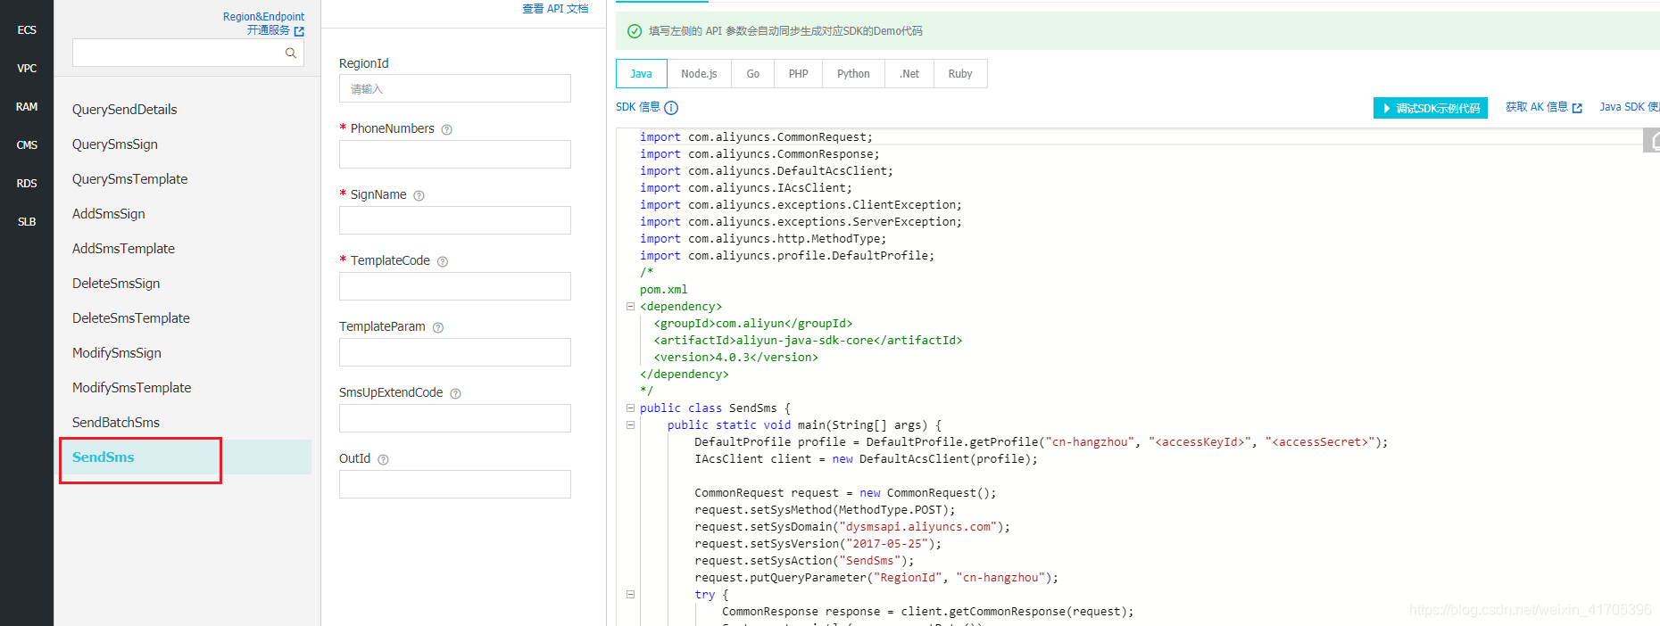Open the 获取 AK 信息 link
The width and height of the screenshot is (1660, 626).
1537,107
